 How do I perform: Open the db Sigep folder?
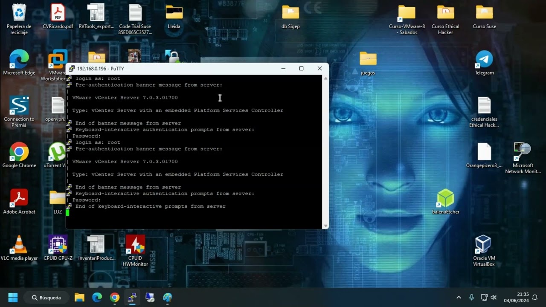[x=290, y=17]
